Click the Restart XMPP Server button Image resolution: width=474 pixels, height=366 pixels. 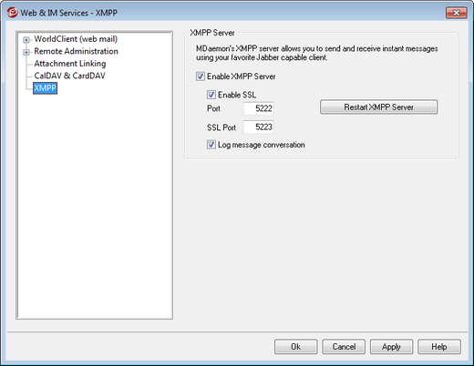(x=378, y=107)
